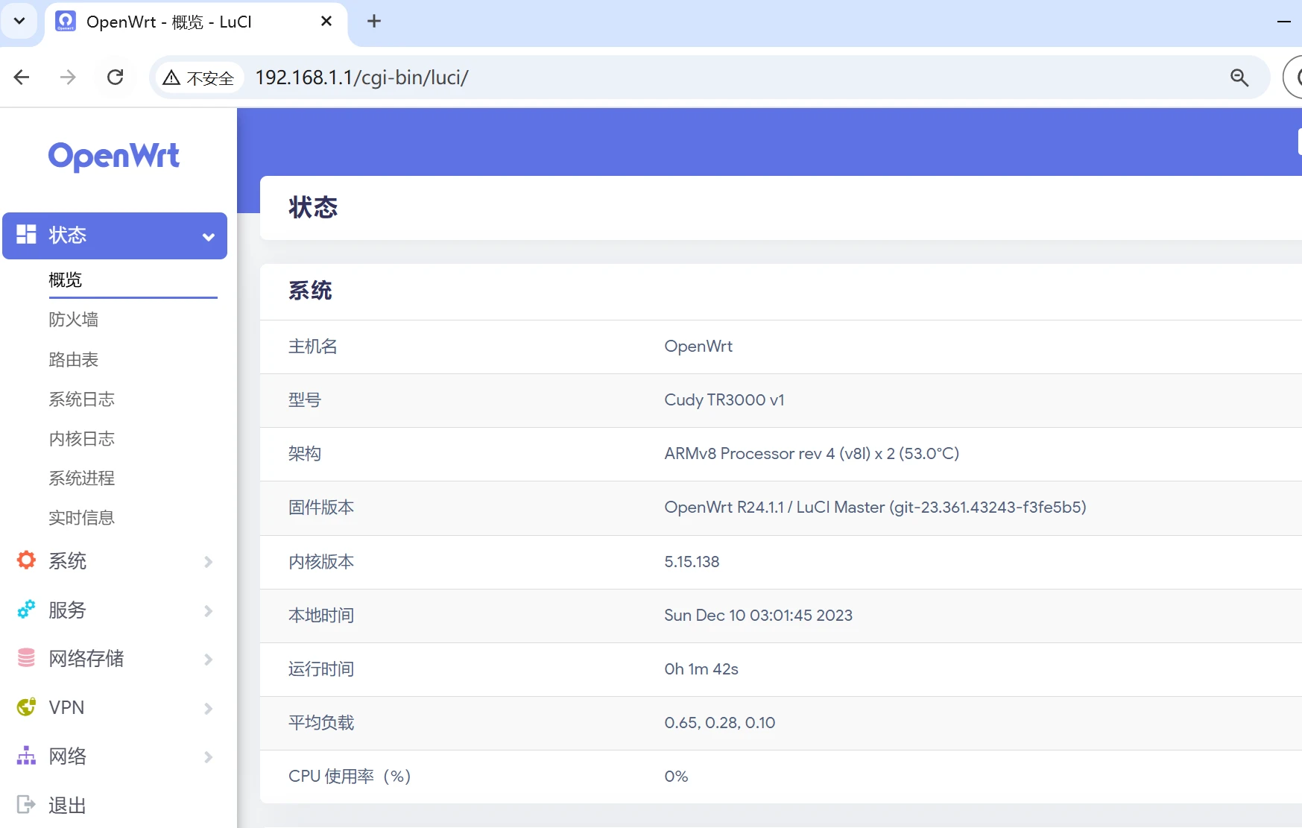The image size is (1302, 828).
Task: Click the kernel version 5.15.138
Action: [692, 562]
